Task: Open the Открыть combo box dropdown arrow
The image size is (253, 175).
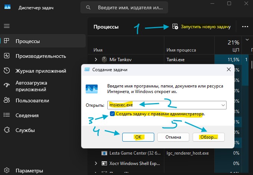Action: click(223, 105)
